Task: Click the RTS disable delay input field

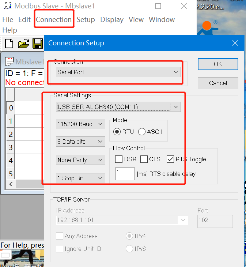Action: pyautogui.click(x=125, y=174)
